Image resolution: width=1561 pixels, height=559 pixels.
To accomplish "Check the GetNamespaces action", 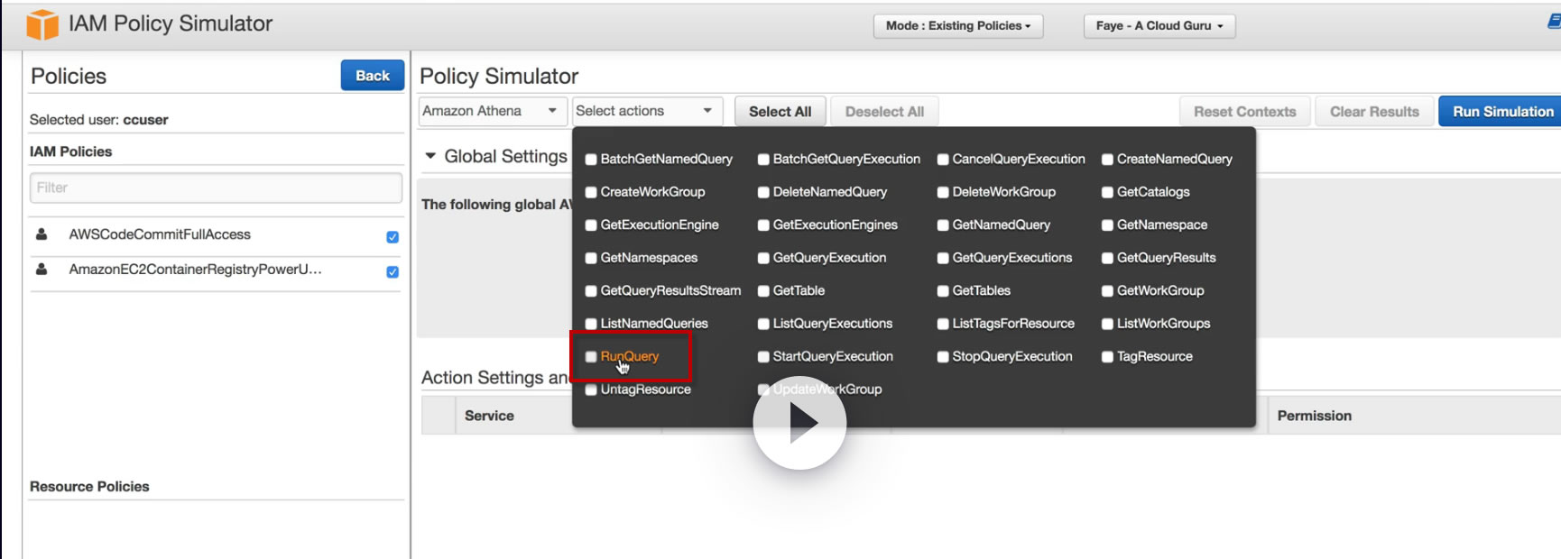I will pos(591,258).
